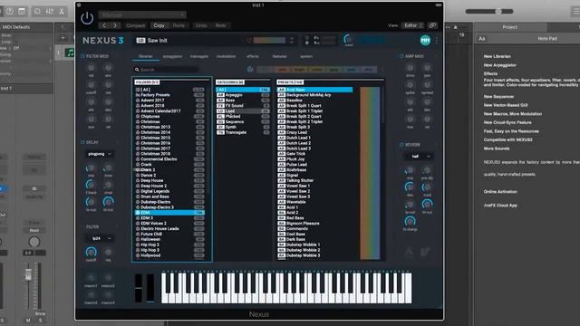The height and width of the screenshot is (326, 580).
Task: Click into the librarian Search field
Action: click(x=166, y=70)
